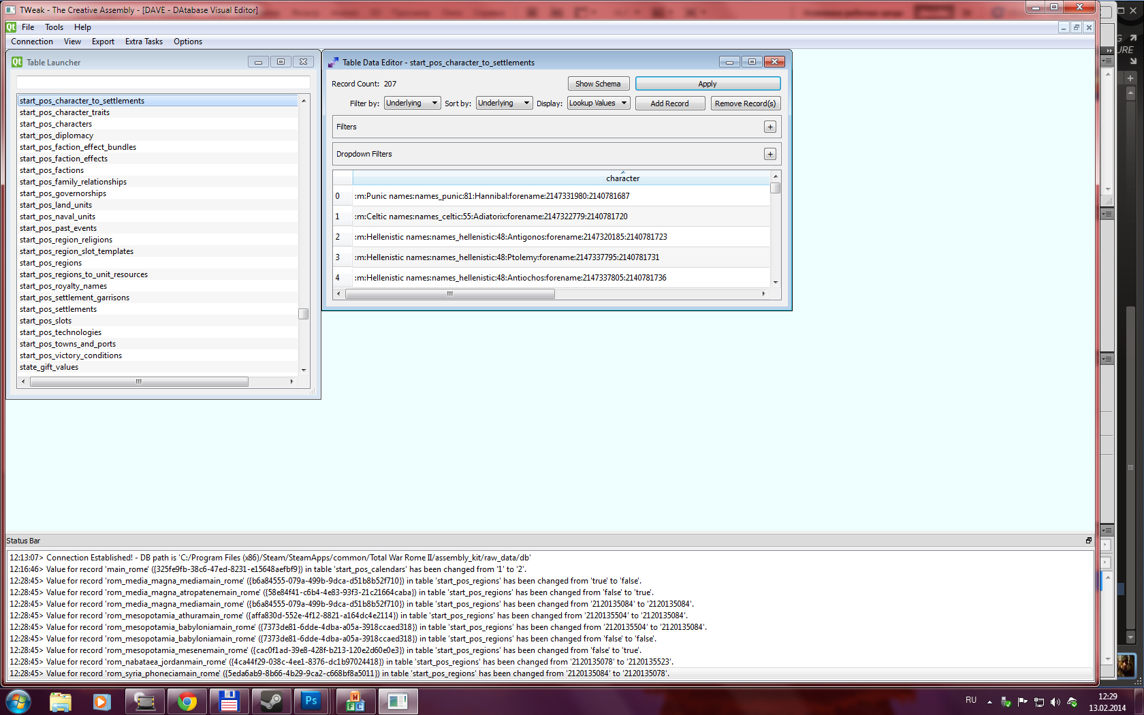Click the Table Launcher search field
The width and height of the screenshot is (1144, 715).
[x=163, y=82]
